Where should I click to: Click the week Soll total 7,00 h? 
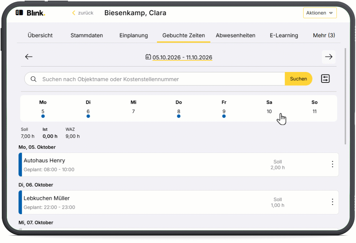coord(28,136)
